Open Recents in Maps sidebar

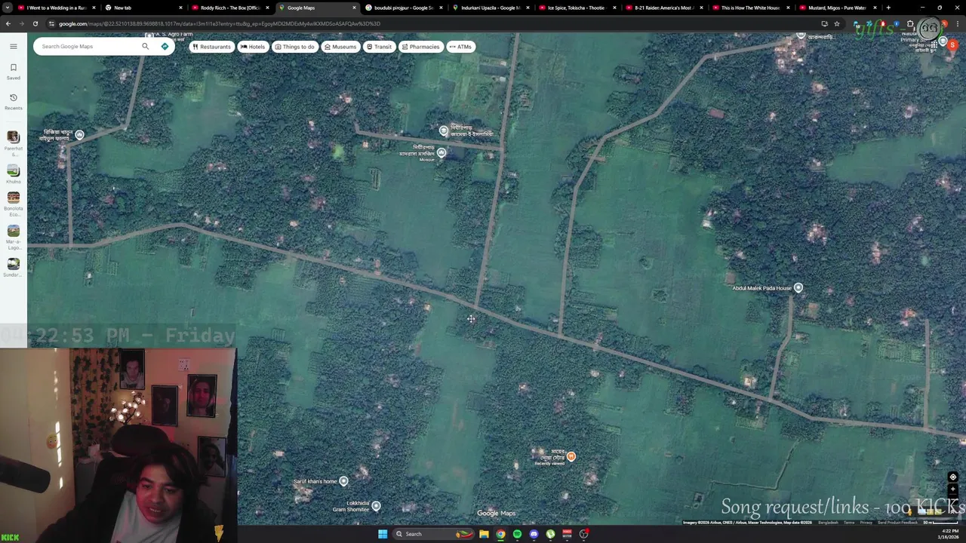(x=13, y=102)
